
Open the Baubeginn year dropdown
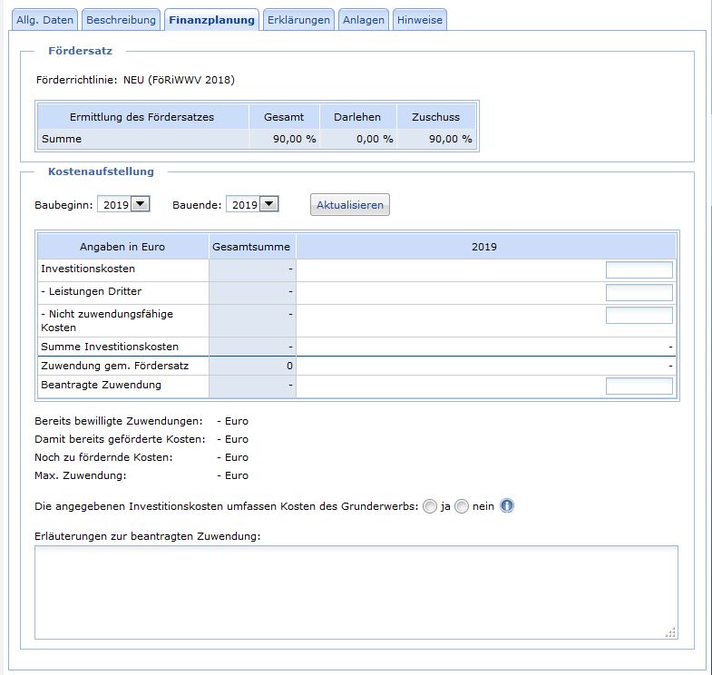(x=123, y=204)
